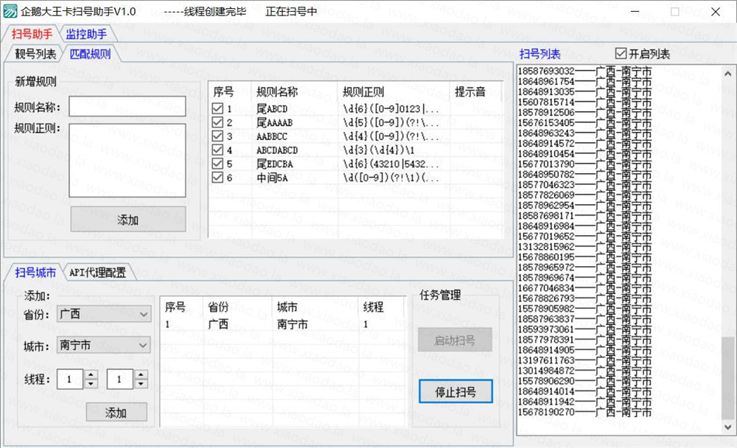Click 添加 button below thread steppers
Screen dimensions: 737x448
[x=116, y=413]
